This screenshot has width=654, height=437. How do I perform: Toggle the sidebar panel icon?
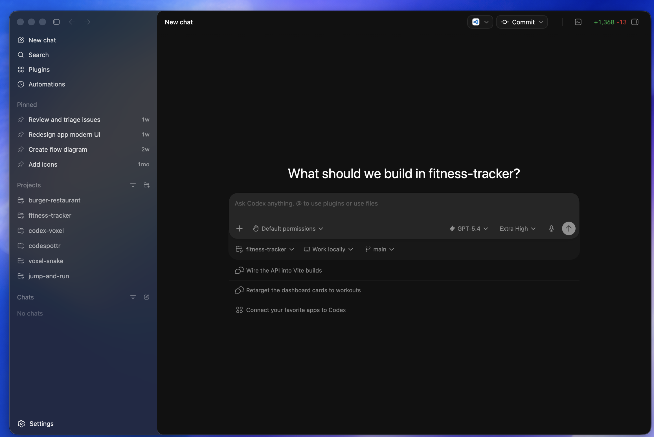coord(56,22)
